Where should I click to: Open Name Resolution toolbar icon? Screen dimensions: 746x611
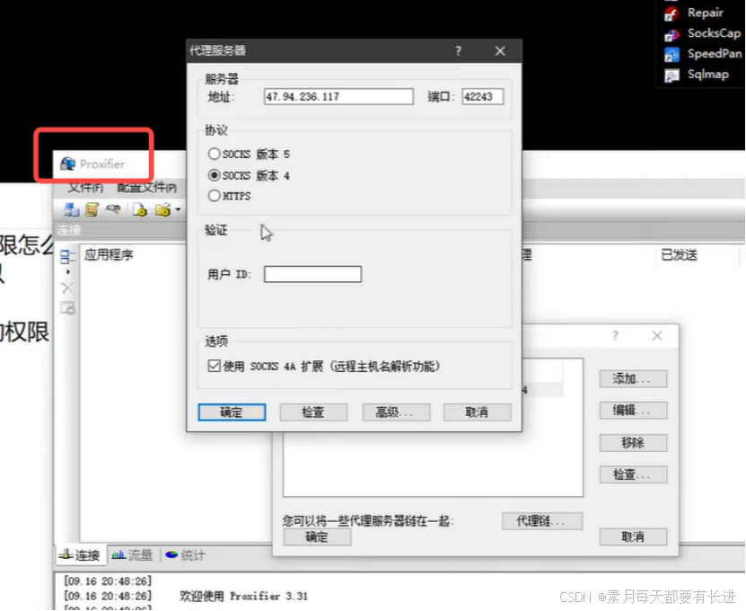[113, 209]
